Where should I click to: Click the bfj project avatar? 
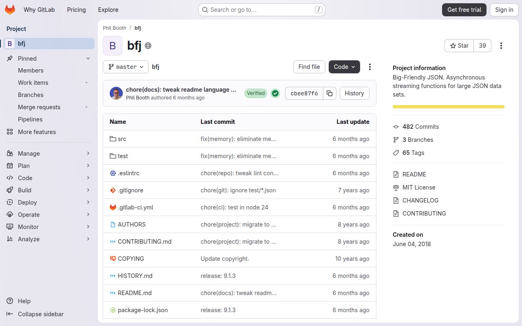point(113,46)
